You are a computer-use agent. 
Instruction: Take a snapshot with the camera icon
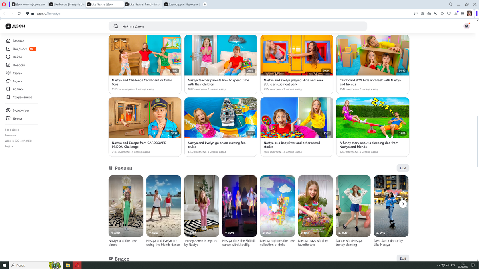(429, 14)
